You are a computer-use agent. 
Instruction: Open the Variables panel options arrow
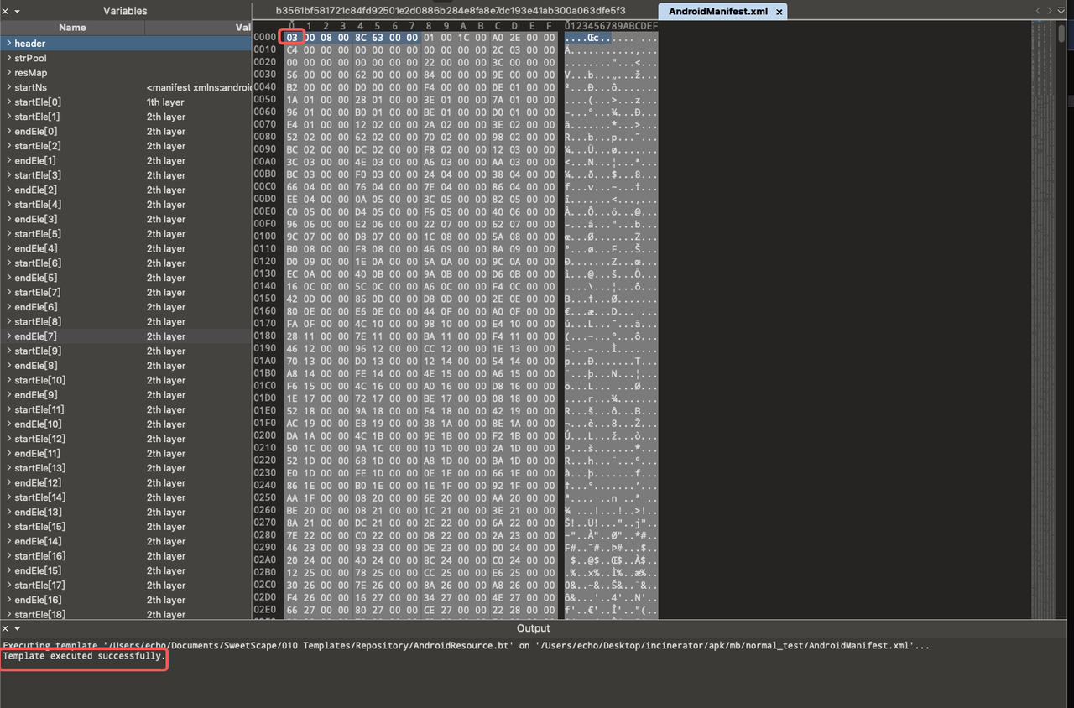point(18,12)
